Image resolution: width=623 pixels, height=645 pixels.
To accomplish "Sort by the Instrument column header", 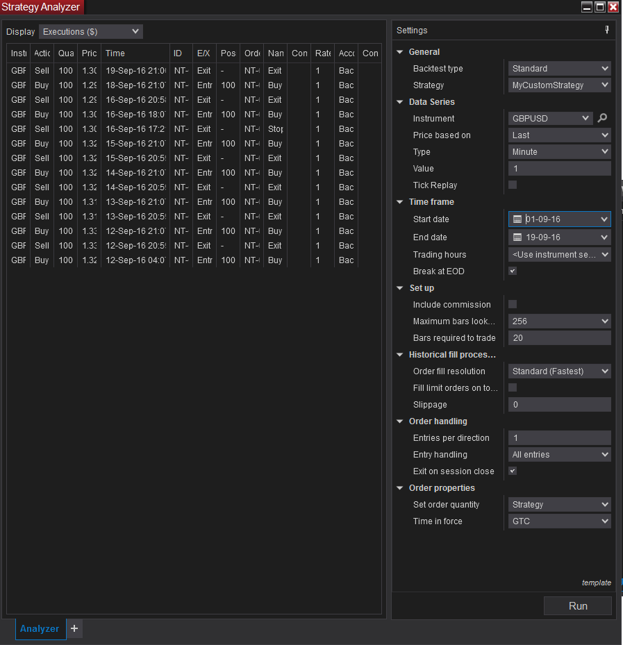I will (19, 53).
